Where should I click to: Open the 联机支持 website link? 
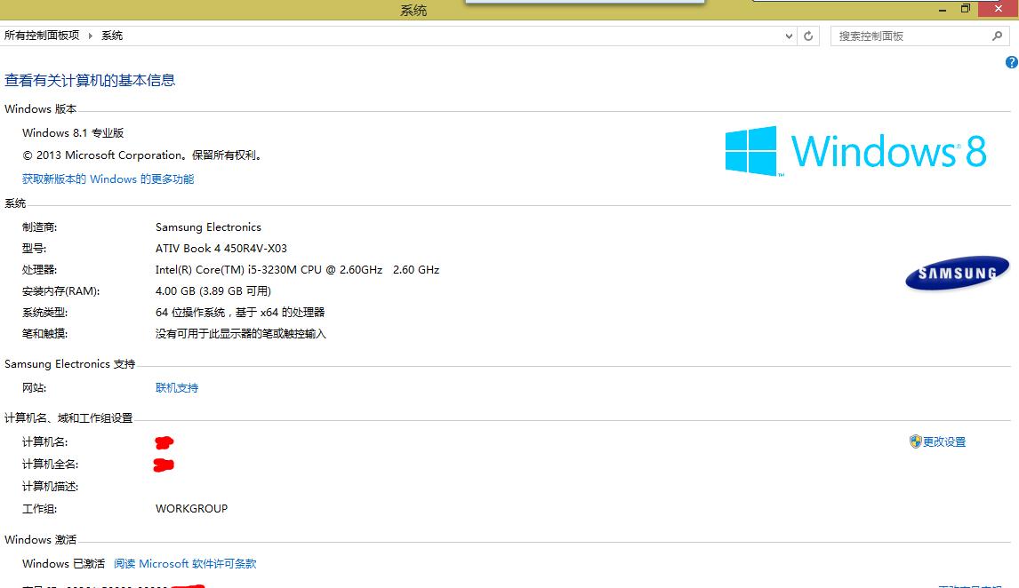point(177,388)
